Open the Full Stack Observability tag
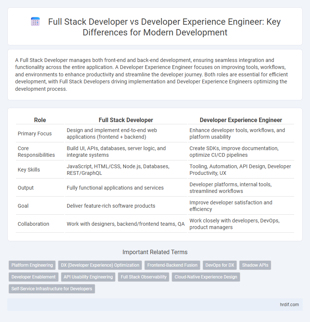This screenshot has width=310, height=322. tap(144, 277)
